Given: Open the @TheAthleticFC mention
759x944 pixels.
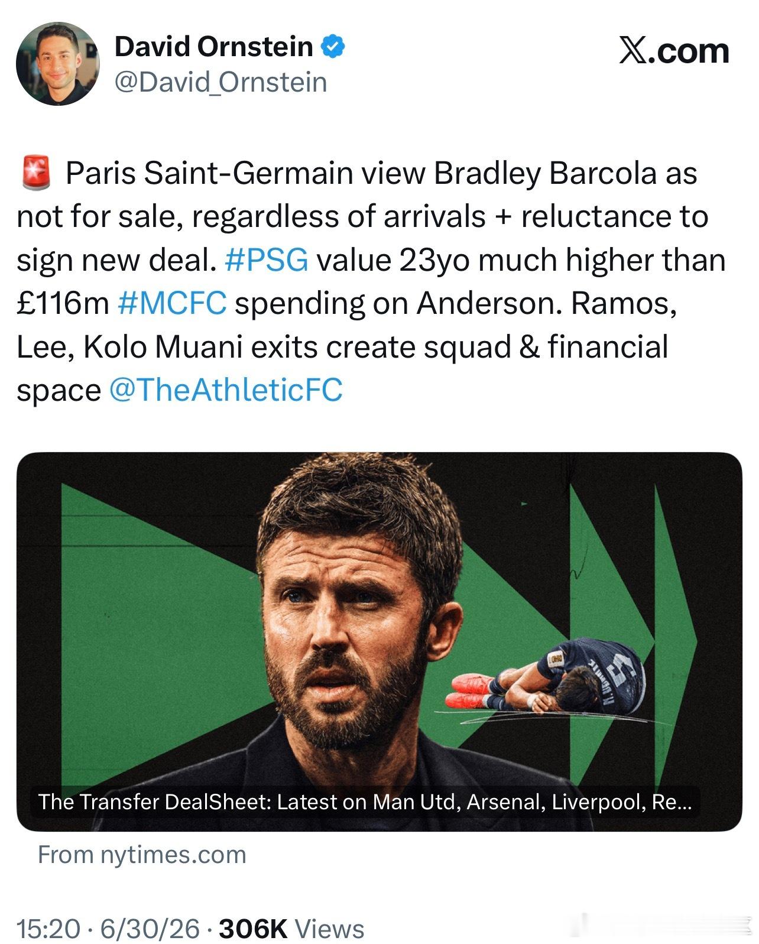Looking at the screenshot, I should tap(226, 391).
